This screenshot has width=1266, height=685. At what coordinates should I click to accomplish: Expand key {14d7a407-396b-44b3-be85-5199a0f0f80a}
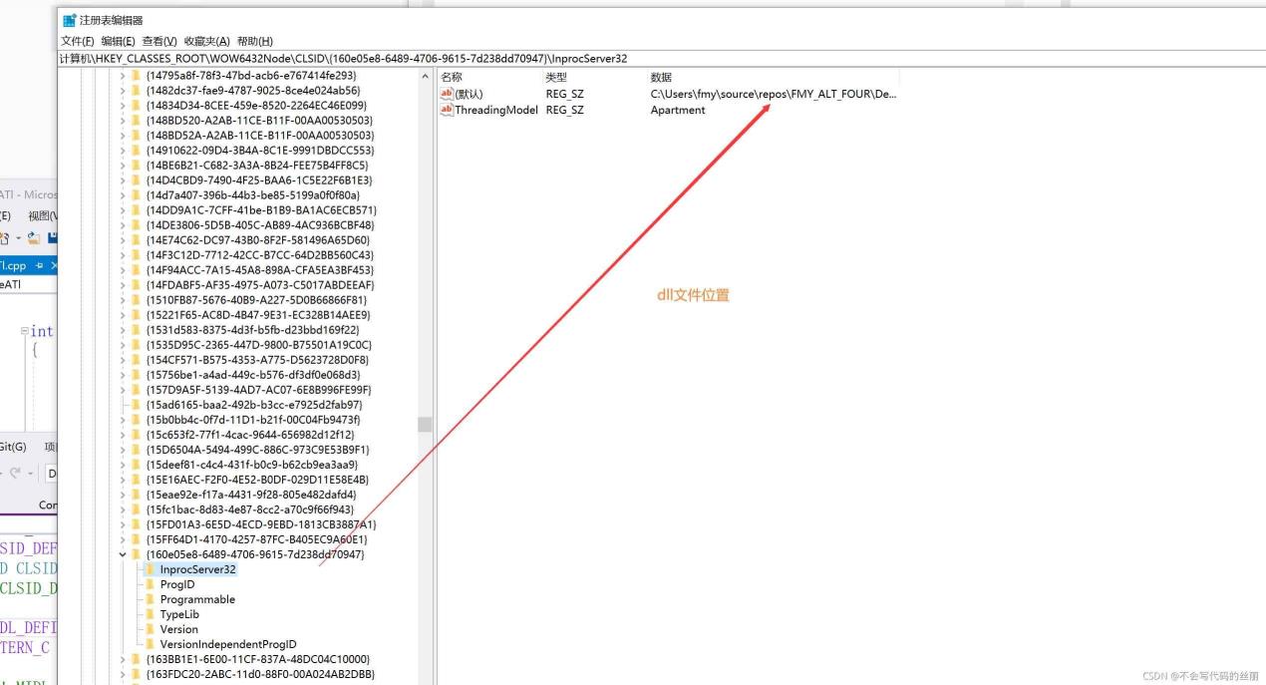[x=123, y=195]
